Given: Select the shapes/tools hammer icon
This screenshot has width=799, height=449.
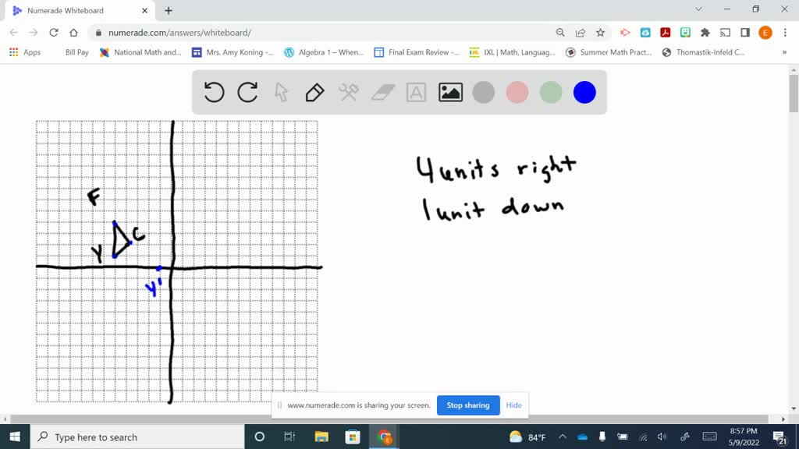Looking at the screenshot, I should pyautogui.click(x=348, y=92).
